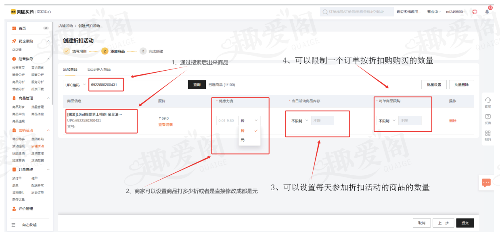Viewport: 500px width, 237px height.
Task: Expand the 营业中 status dropdown
Action: (x=434, y=12)
